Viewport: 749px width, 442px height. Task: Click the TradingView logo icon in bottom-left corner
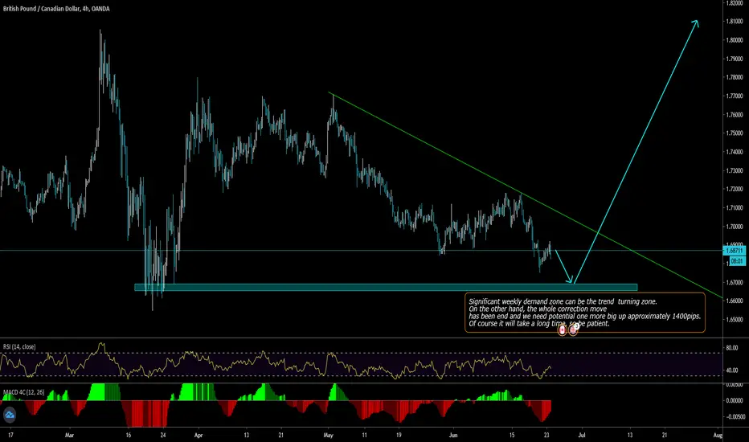10,415
